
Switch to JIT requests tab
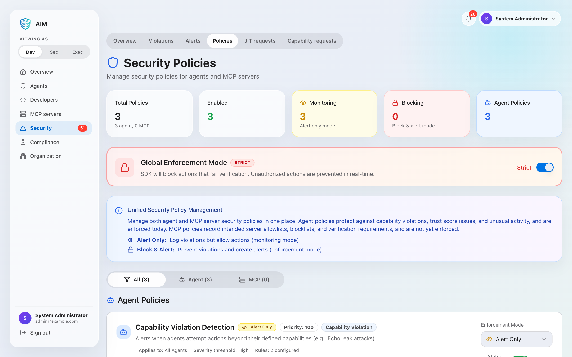[260, 41]
